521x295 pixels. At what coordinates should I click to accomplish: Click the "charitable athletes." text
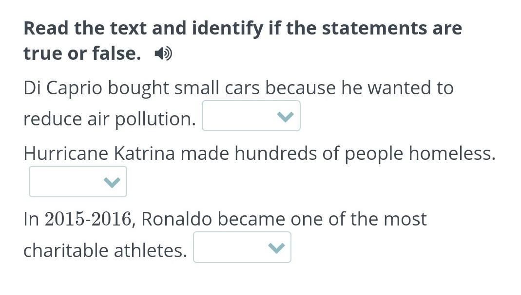click(105, 250)
